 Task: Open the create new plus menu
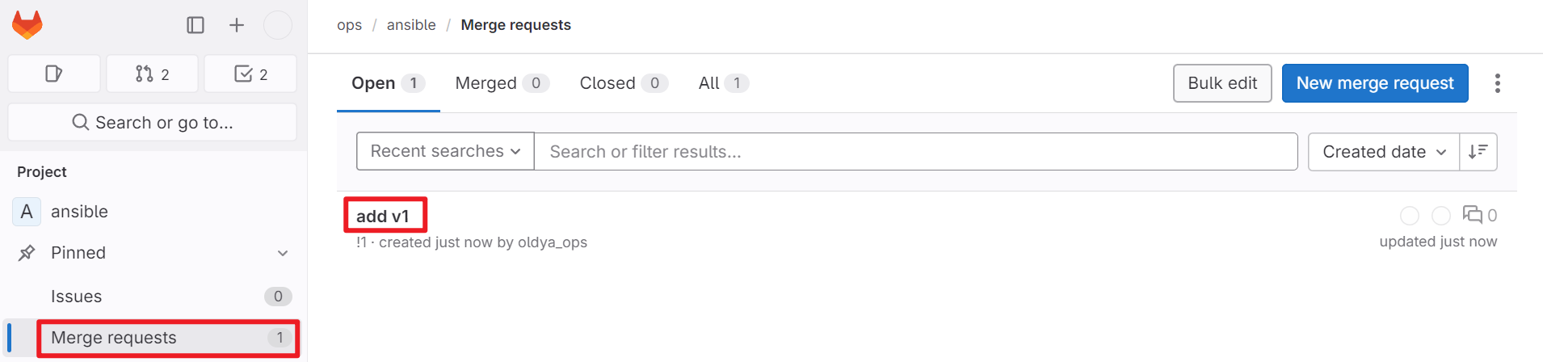pyautogui.click(x=237, y=25)
